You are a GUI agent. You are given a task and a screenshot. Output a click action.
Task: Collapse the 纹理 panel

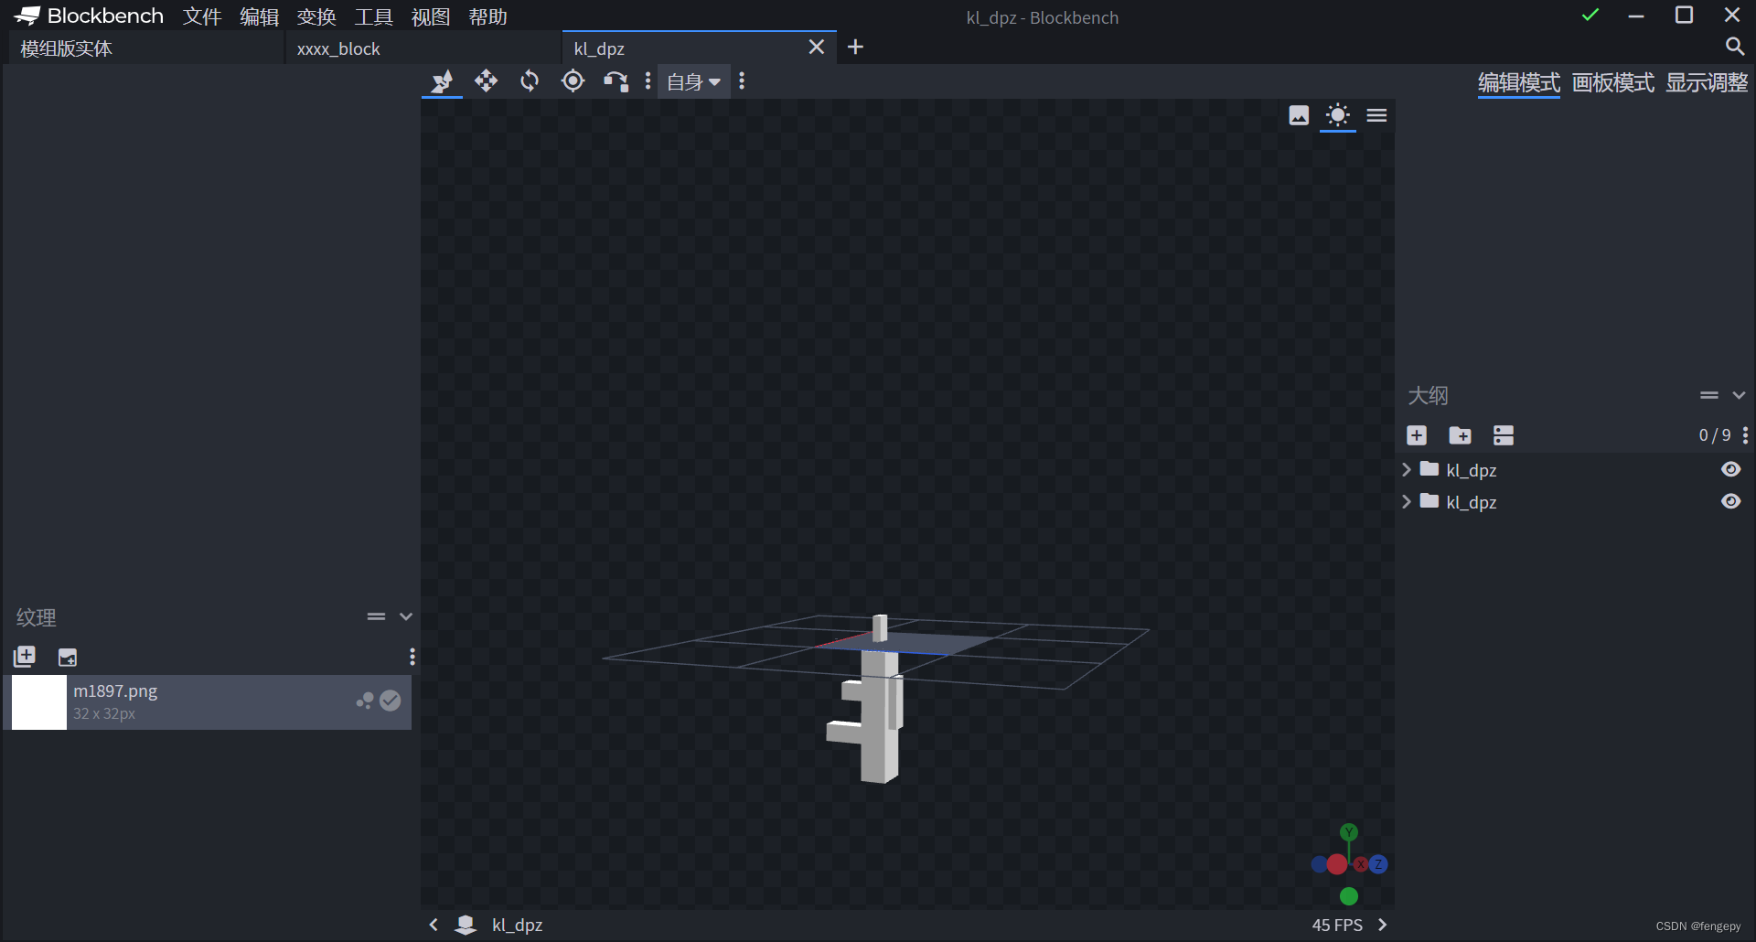tap(406, 616)
